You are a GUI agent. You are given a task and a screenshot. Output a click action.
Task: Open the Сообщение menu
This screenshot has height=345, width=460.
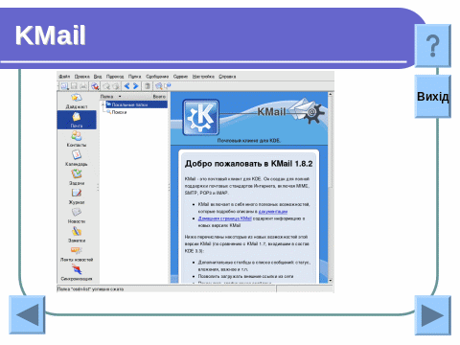(x=157, y=77)
